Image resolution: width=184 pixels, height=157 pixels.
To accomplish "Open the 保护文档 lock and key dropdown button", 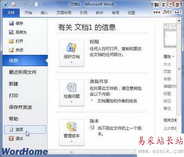I will tap(72, 53).
